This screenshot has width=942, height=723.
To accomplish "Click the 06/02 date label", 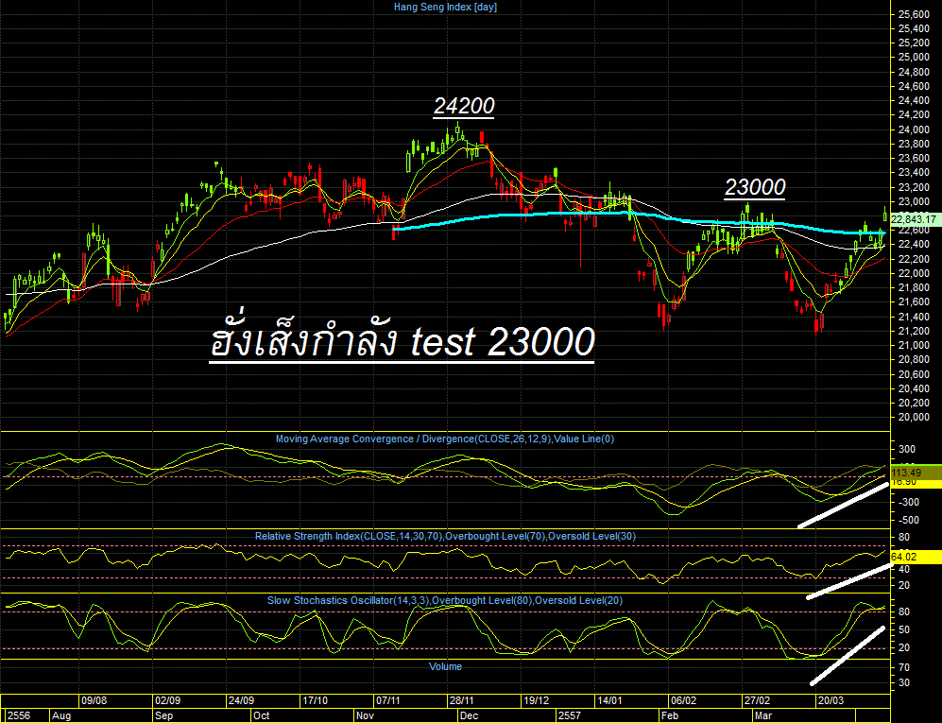I will [x=684, y=700].
